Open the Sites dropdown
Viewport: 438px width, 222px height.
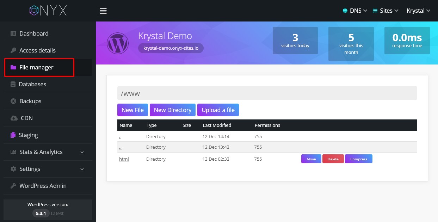tap(385, 11)
